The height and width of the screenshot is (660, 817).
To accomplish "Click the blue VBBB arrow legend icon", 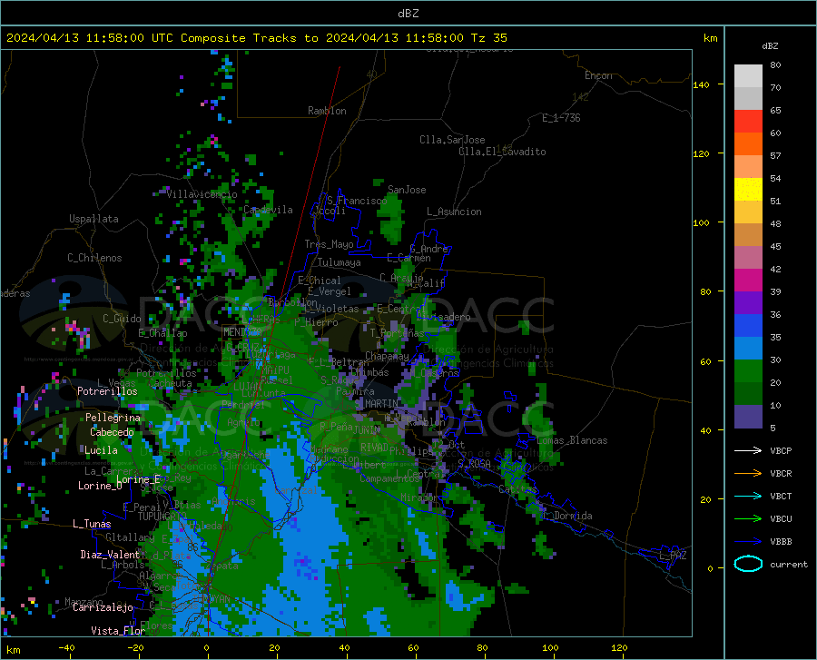I will pyautogui.click(x=748, y=542).
